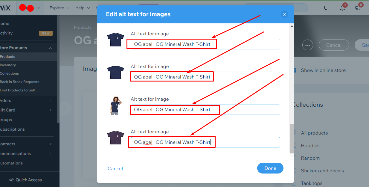Image resolution: width=369 pixels, height=187 pixels.
Task: Open Inventory in the sidebar
Action: point(8,65)
